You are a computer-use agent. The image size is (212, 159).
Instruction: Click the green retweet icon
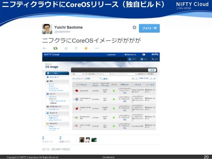[x=55, y=48]
